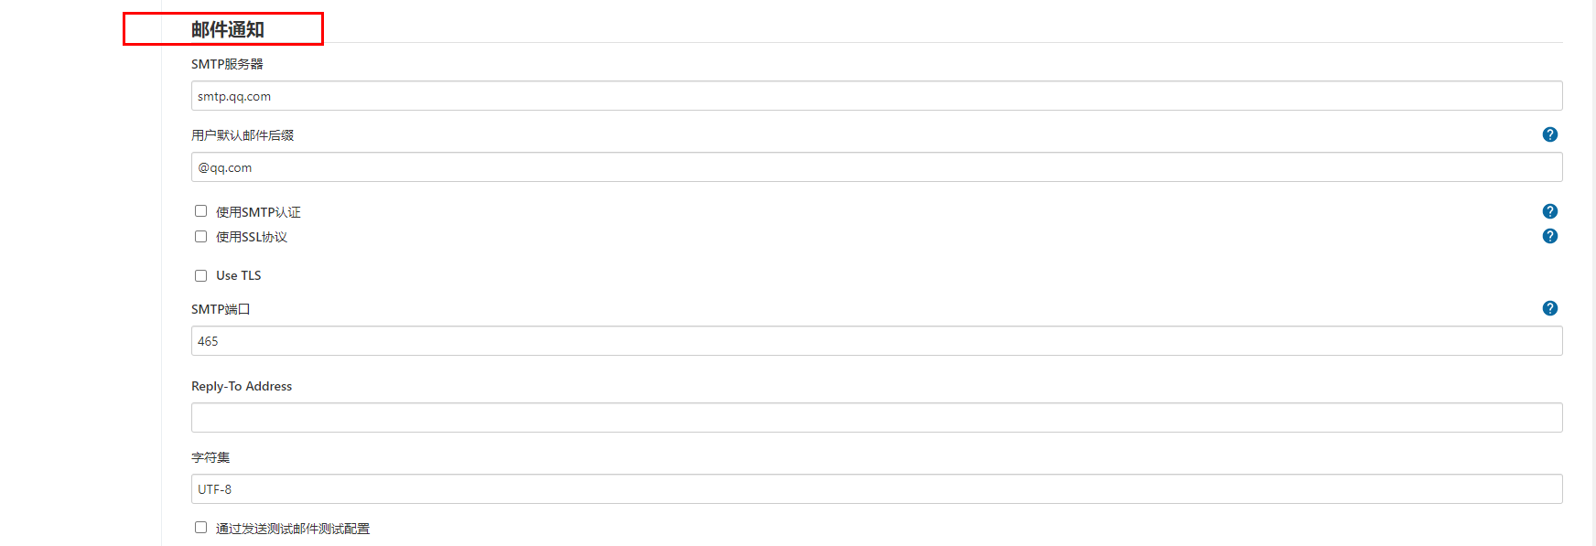Click the 邮件通知 section heading
This screenshot has height=546, width=1596.
(x=228, y=29)
